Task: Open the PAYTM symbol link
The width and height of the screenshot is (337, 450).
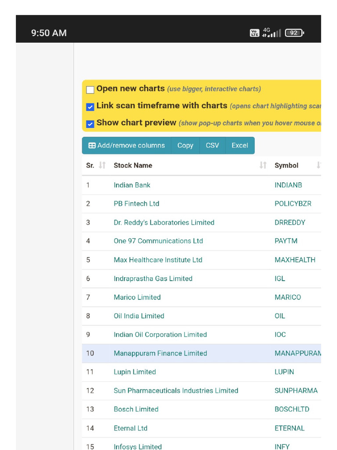Action: [x=286, y=241]
